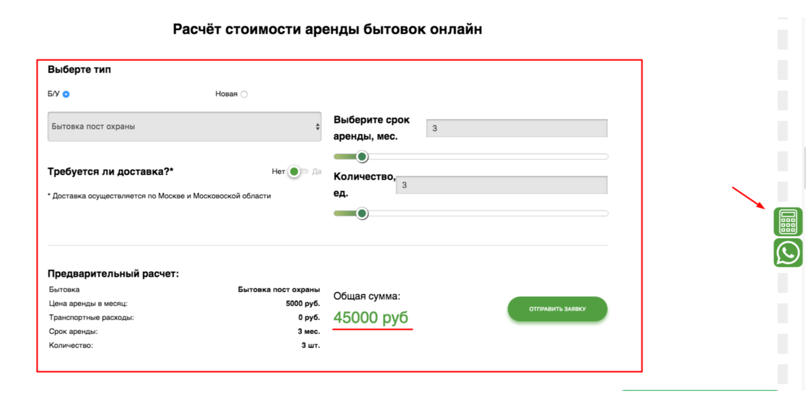Image resolution: width=808 pixels, height=394 pixels.
Task: Click the quantity slider handle
Action: click(362, 214)
